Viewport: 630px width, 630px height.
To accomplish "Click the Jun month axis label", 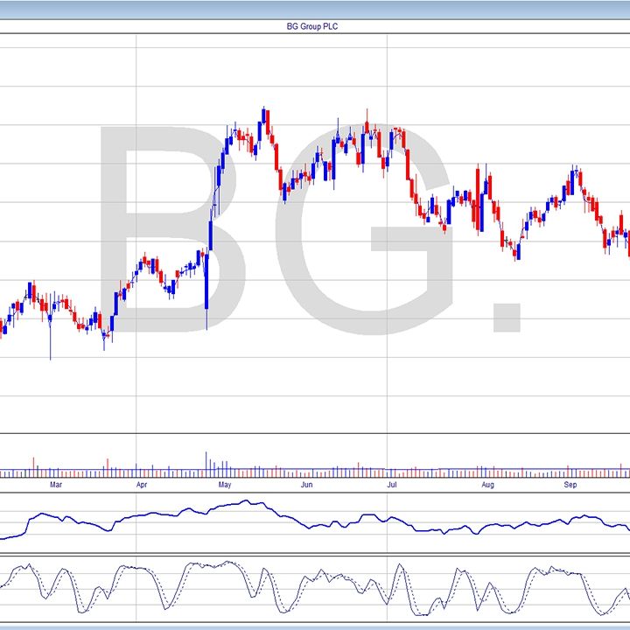I will [x=306, y=484].
